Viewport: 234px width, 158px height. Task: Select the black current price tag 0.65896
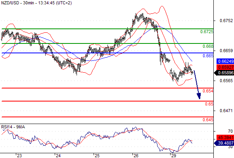coord(224,73)
